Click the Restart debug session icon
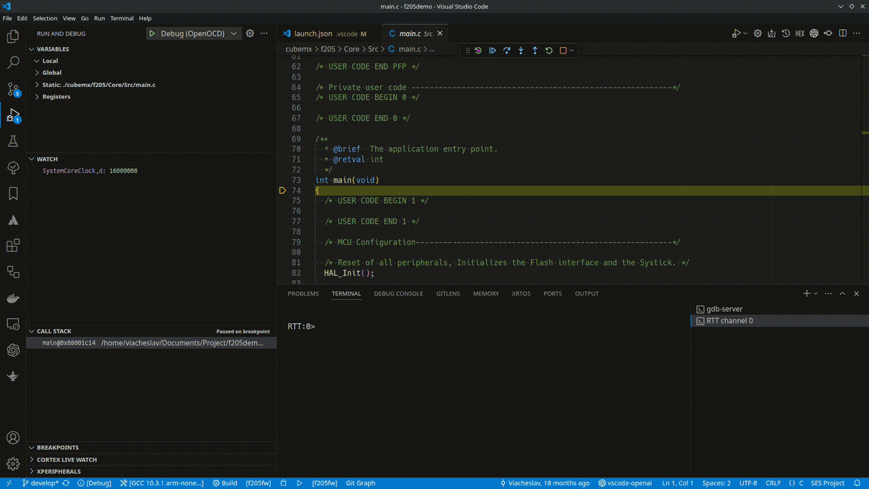This screenshot has height=489, width=869. click(548, 50)
